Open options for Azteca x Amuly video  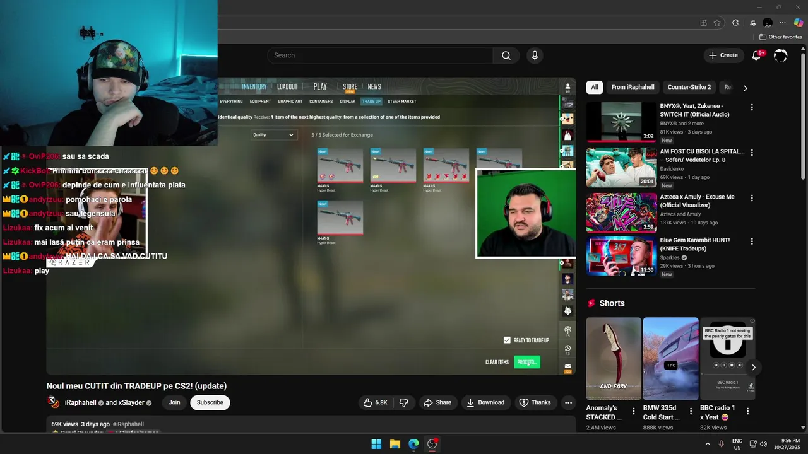[752, 198]
